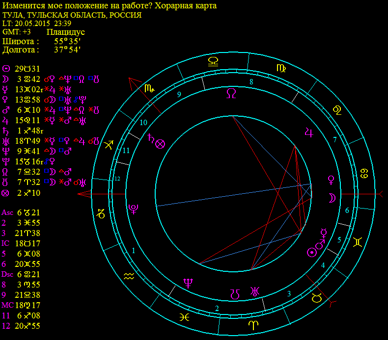Select the house number 8 label

click(x=251, y=82)
